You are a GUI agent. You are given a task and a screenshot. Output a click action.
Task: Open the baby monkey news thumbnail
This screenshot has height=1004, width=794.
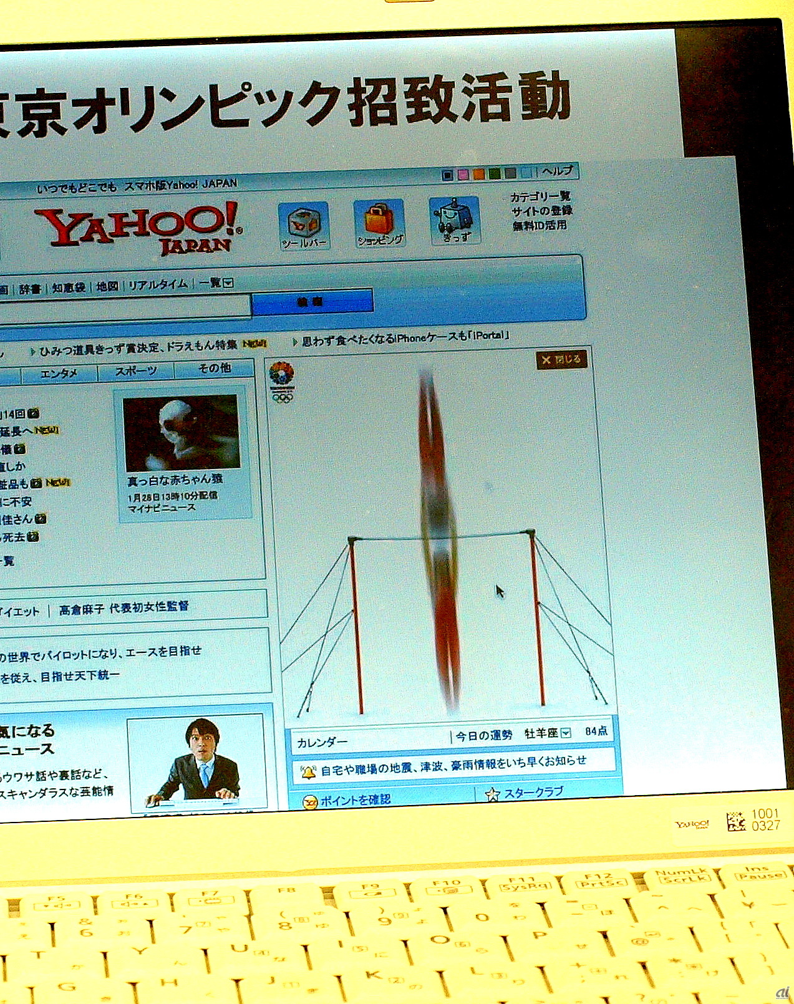pyautogui.click(x=182, y=433)
